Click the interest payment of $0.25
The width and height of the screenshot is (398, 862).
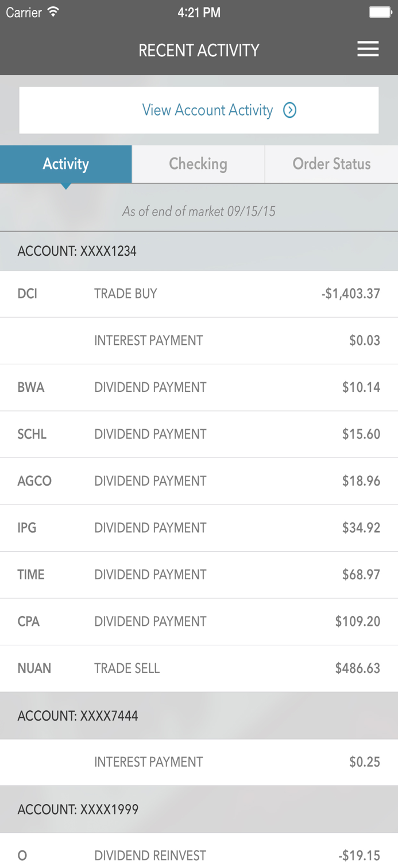point(199,762)
